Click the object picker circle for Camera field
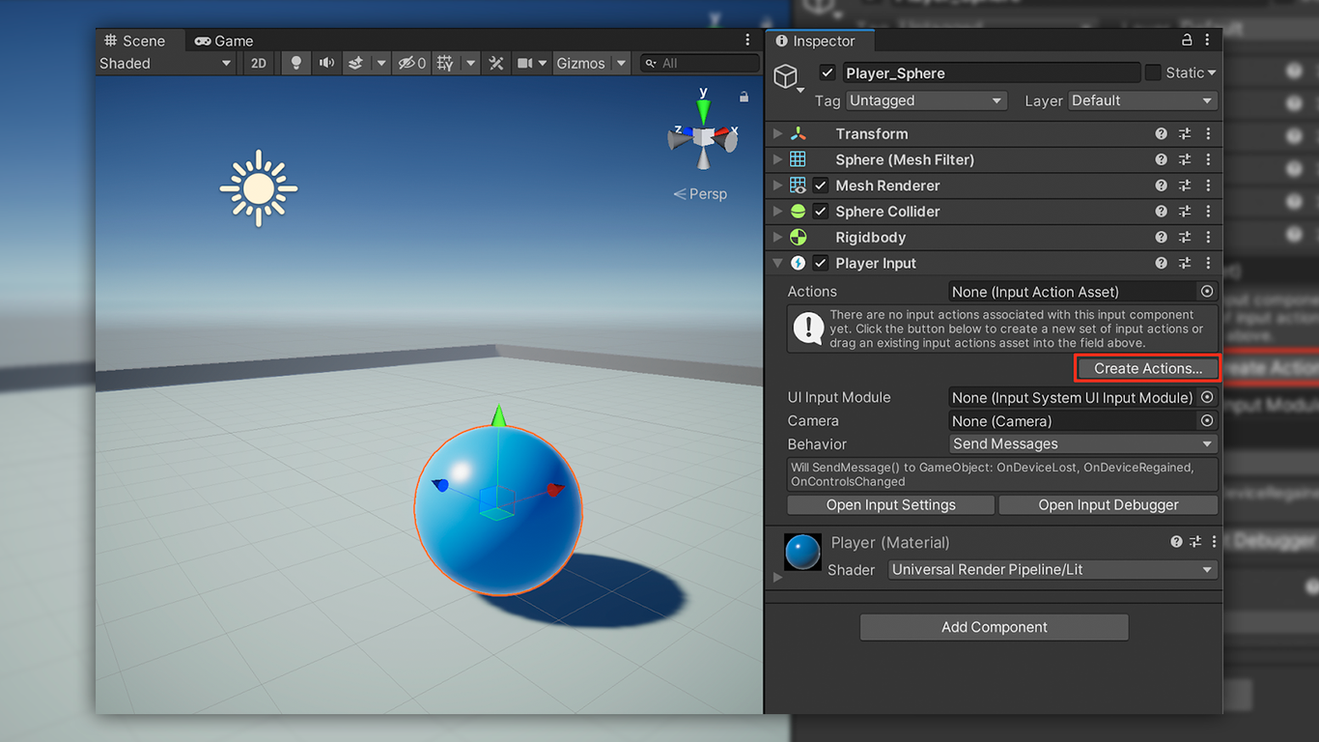Image resolution: width=1319 pixels, height=742 pixels. coord(1207,421)
